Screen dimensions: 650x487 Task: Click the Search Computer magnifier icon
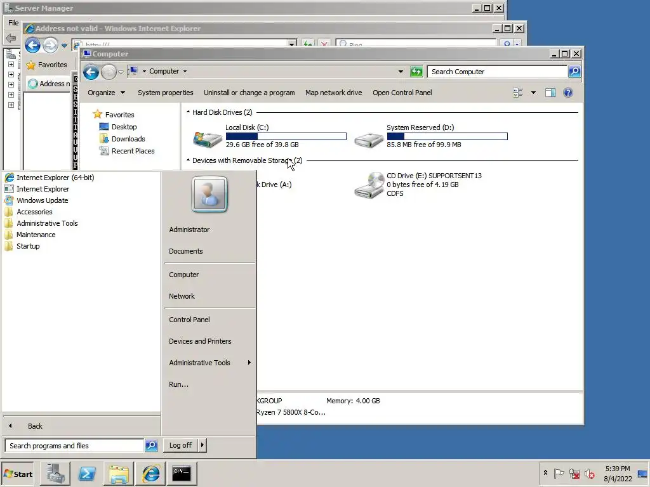[x=574, y=72]
